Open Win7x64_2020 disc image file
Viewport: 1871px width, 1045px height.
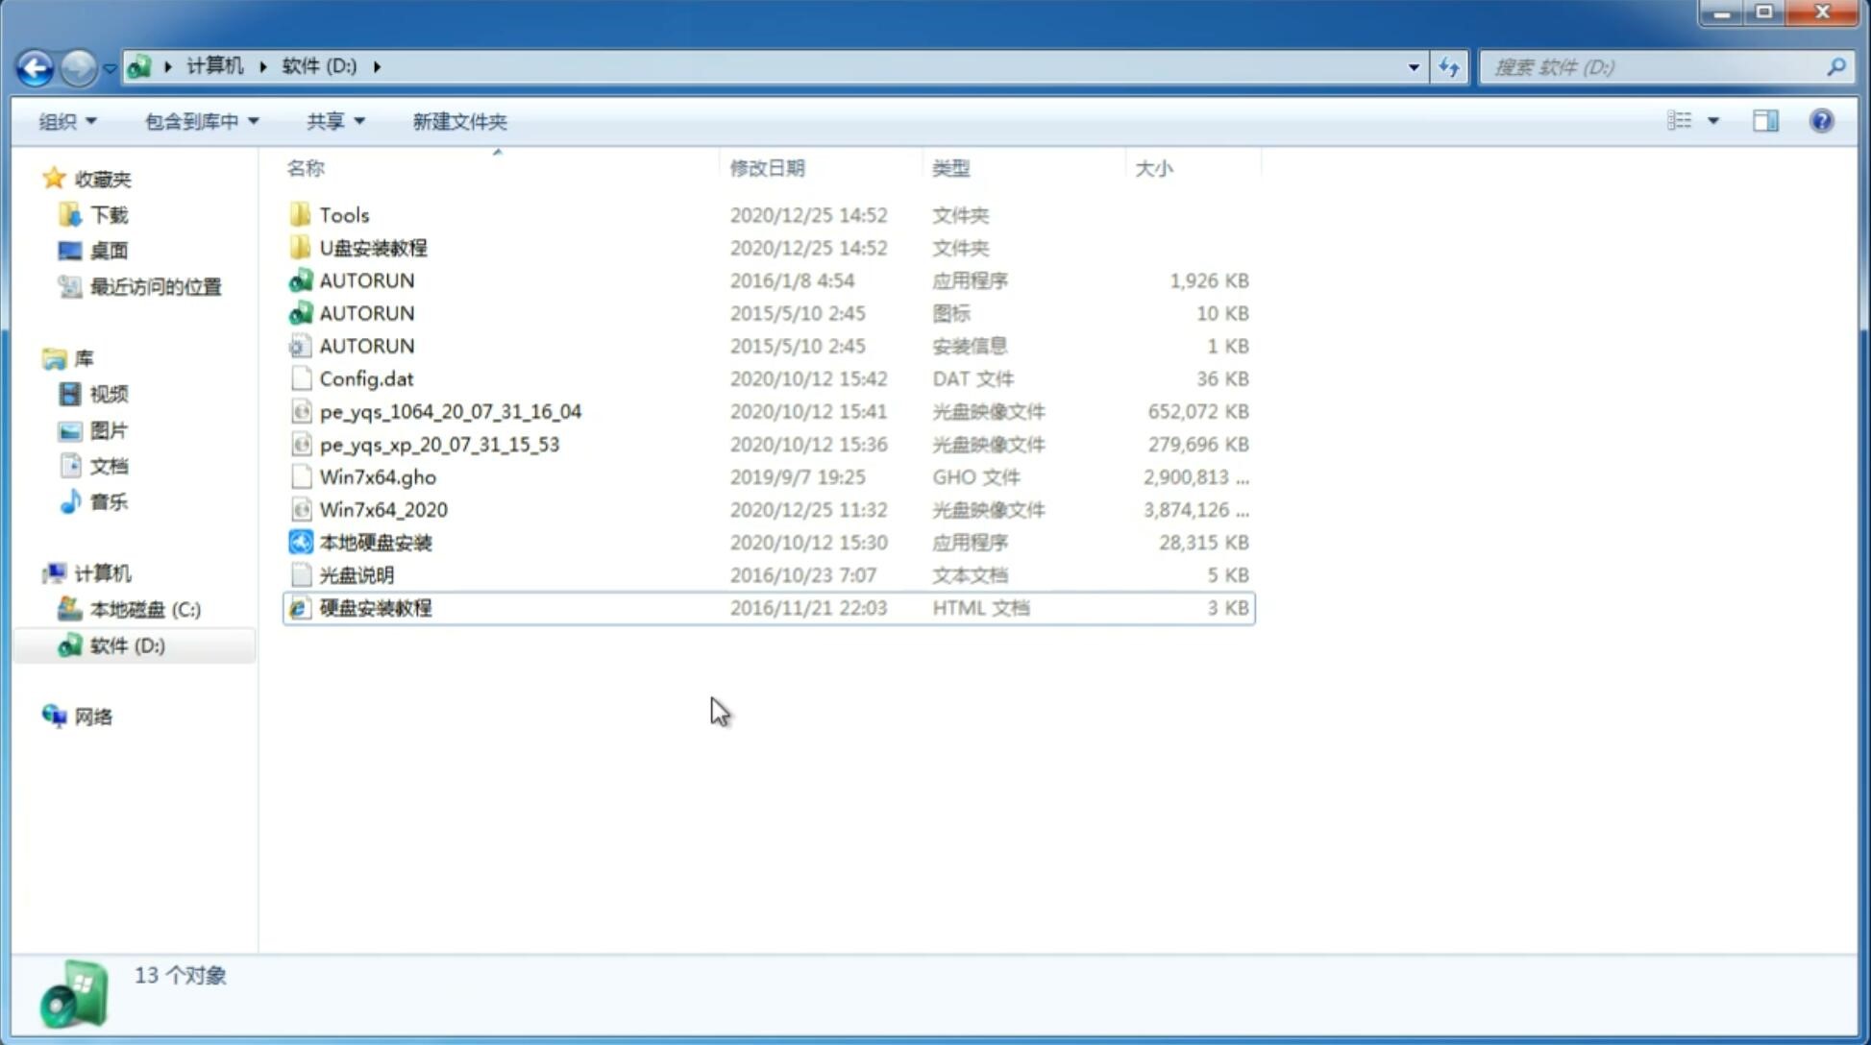[382, 508]
